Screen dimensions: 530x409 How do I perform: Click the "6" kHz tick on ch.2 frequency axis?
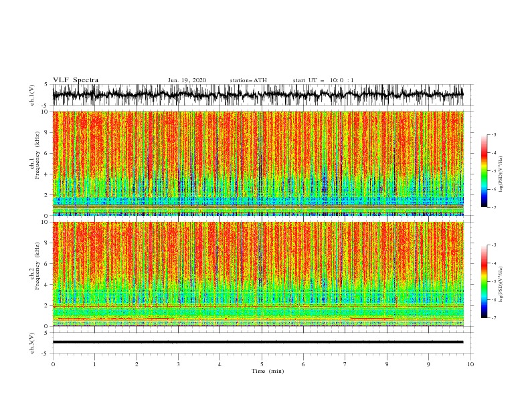click(47, 264)
